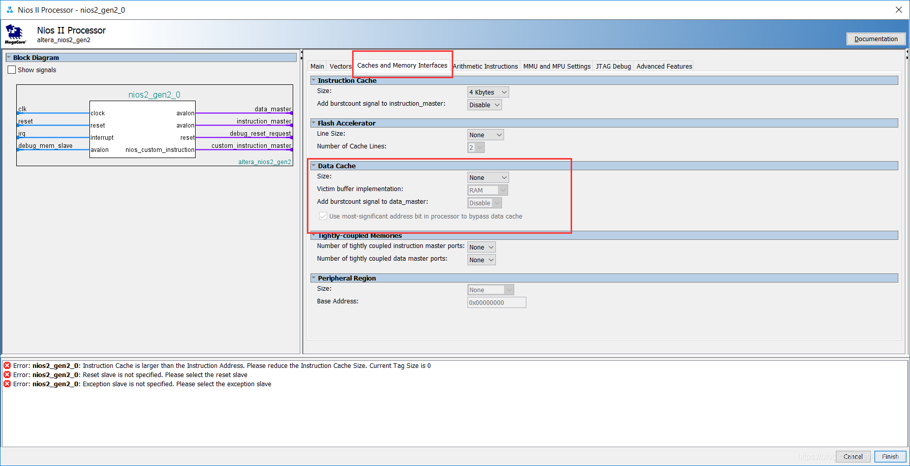This screenshot has height=466, width=910.
Task: Open the Number of Cache Lines dropdown
Action: 476,147
